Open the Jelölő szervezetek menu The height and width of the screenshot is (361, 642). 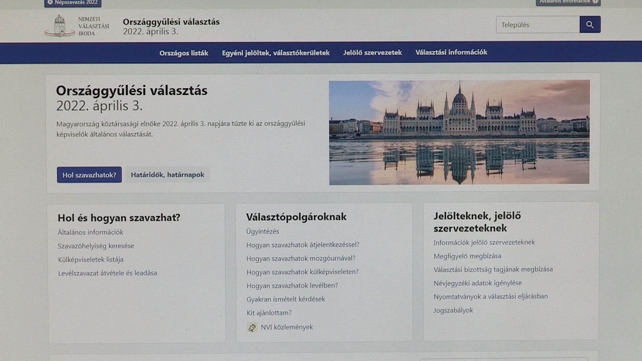(x=372, y=52)
